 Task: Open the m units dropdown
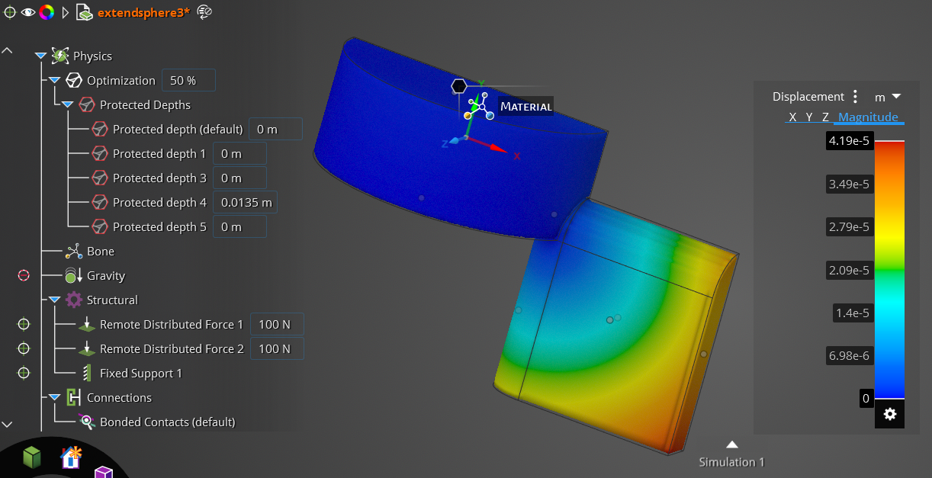click(x=888, y=97)
